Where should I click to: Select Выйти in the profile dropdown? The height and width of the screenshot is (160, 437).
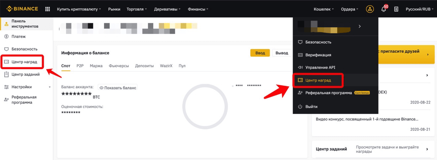336,107
